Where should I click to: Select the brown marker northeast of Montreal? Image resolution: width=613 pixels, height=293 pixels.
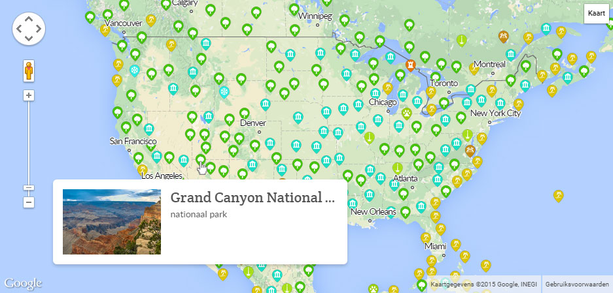pyautogui.click(x=504, y=37)
